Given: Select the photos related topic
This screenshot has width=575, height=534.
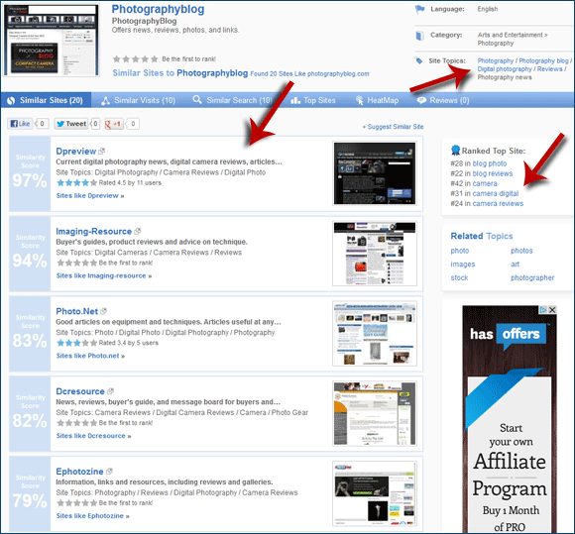Looking at the screenshot, I should pos(521,251).
